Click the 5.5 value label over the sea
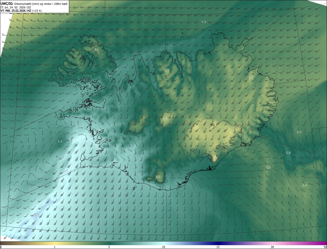The height and width of the screenshot is (249, 327). [60, 141]
